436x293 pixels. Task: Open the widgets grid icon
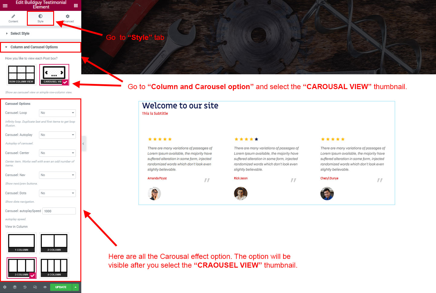(x=76, y=5)
